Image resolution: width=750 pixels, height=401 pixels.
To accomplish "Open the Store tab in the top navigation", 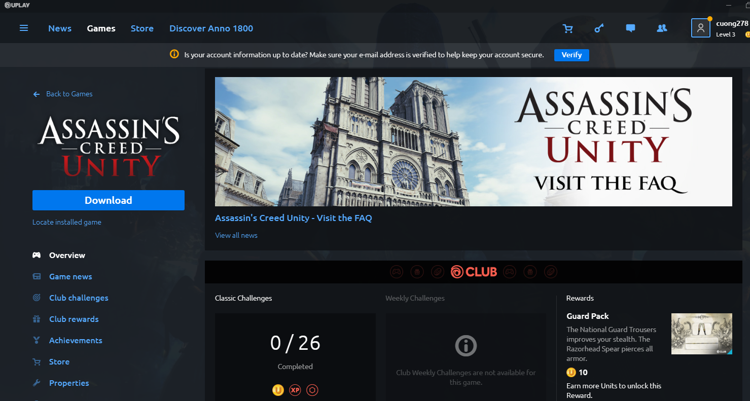I will [x=142, y=28].
